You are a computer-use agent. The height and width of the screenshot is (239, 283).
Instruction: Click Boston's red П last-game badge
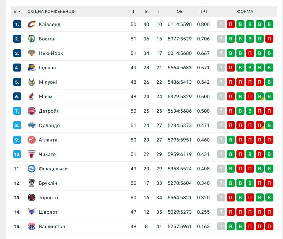tap(269, 39)
